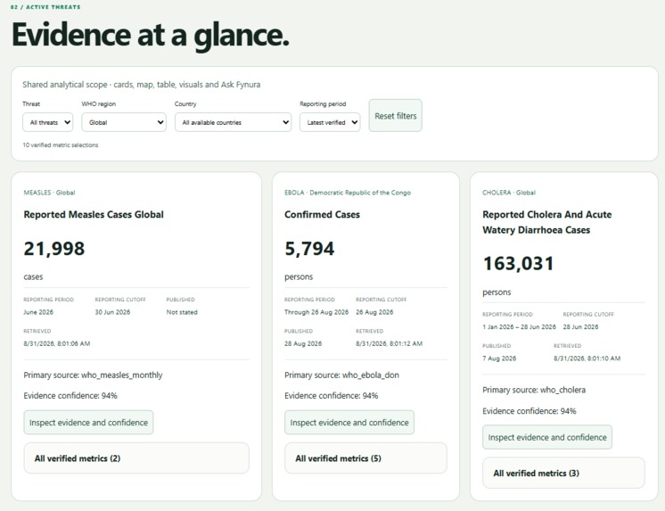
Task: Open the WHO region dropdown set to Global
Action: click(124, 122)
